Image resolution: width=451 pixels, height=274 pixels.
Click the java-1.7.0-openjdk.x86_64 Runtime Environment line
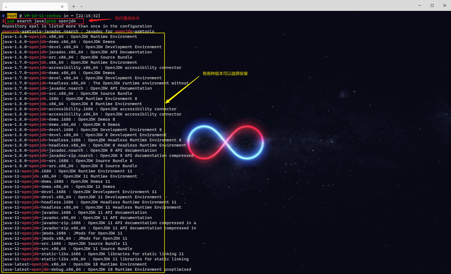pyautogui.click(x=70, y=62)
